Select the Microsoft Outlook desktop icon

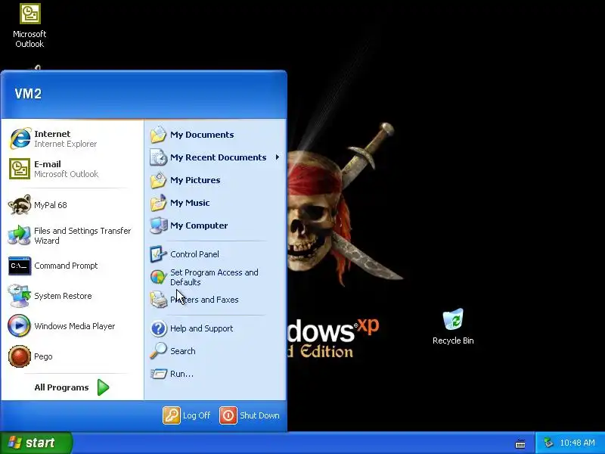(x=29, y=14)
